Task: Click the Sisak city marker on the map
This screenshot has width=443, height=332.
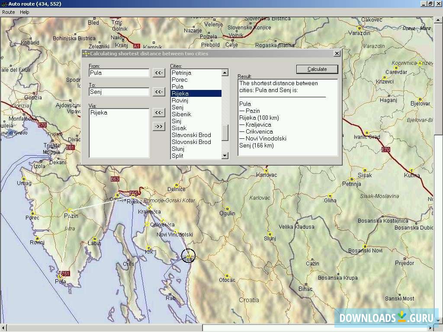Action: tap(364, 170)
